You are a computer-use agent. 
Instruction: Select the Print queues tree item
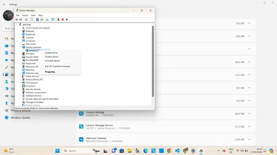(32, 83)
